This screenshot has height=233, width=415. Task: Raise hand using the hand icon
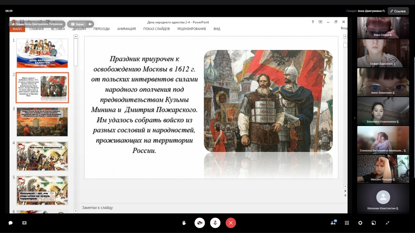[x=184, y=223]
